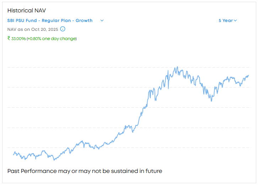Click the word Growth in the fund name
The height and width of the screenshot is (185, 258).
(x=84, y=21)
